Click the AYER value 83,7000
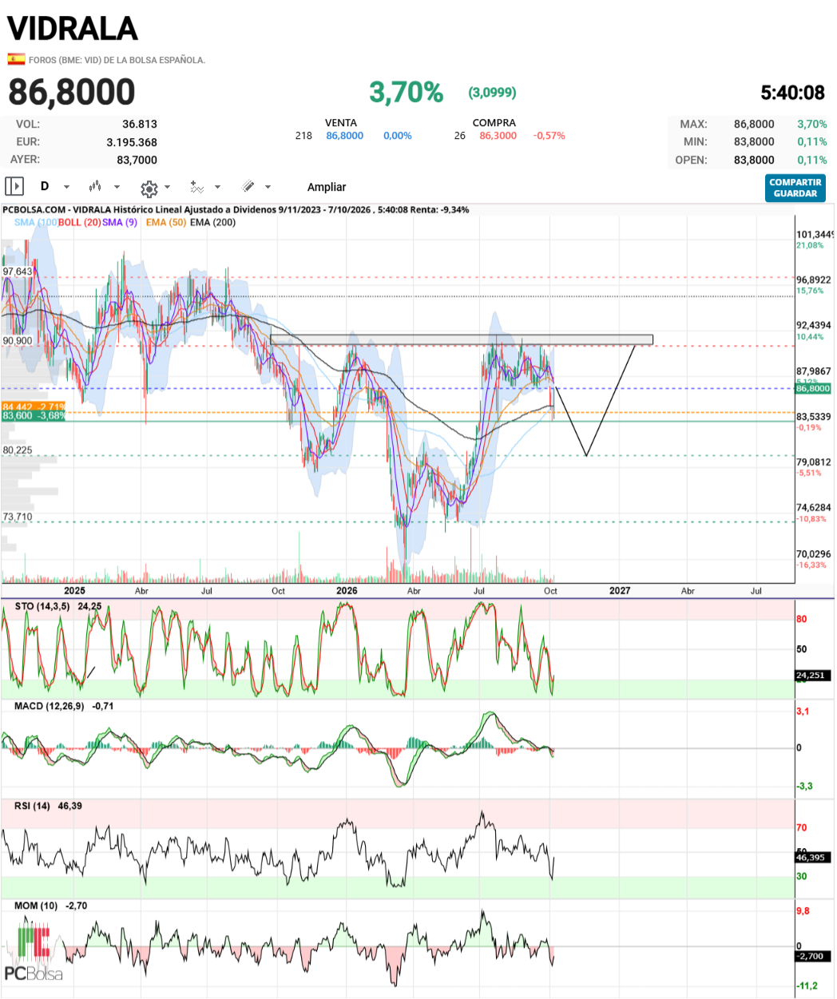The width and height of the screenshot is (837, 999). [x=137, y=160]
